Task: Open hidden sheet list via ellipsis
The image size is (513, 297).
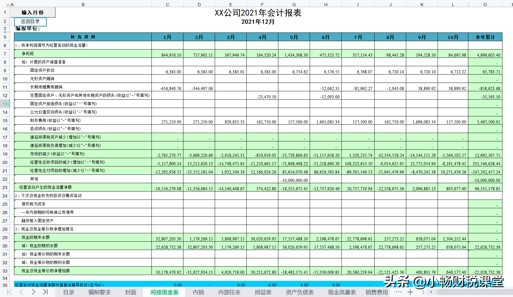Action: pos(399,292)
